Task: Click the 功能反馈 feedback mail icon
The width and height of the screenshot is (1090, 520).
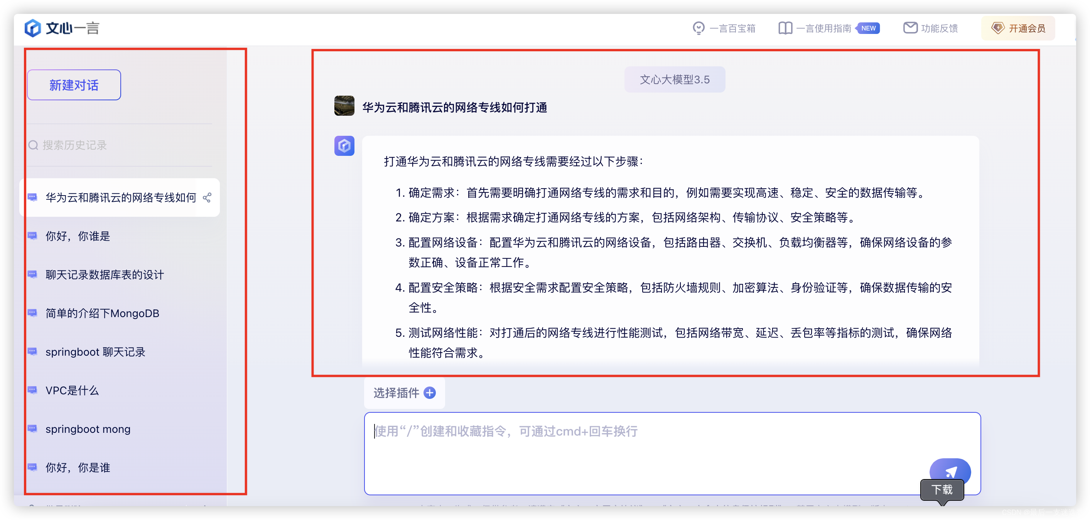Action: [910, 28]
